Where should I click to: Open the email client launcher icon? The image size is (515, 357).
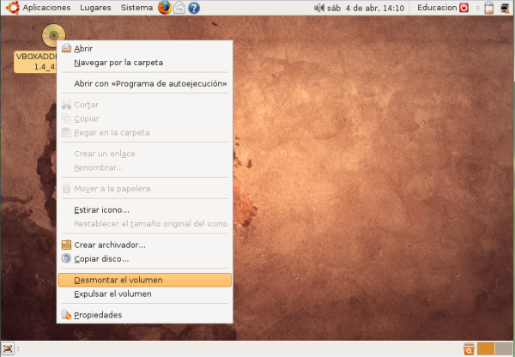[179, 8]
